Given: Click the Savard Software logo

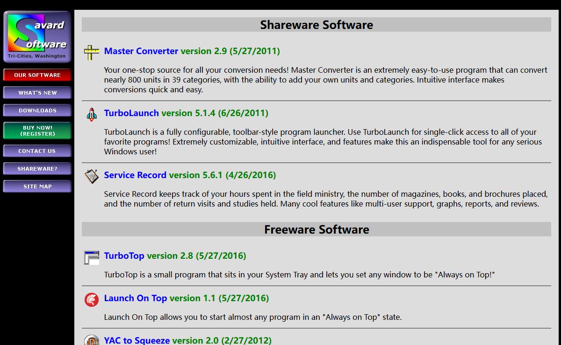Looking at the screenshot, I should tap(37, 37).
